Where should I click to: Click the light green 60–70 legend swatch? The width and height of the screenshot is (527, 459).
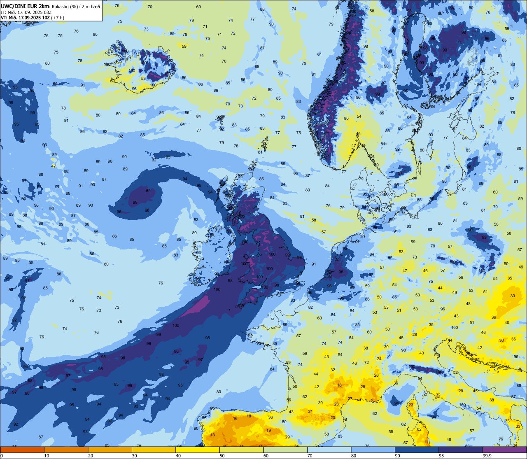[x=285, y=450]
